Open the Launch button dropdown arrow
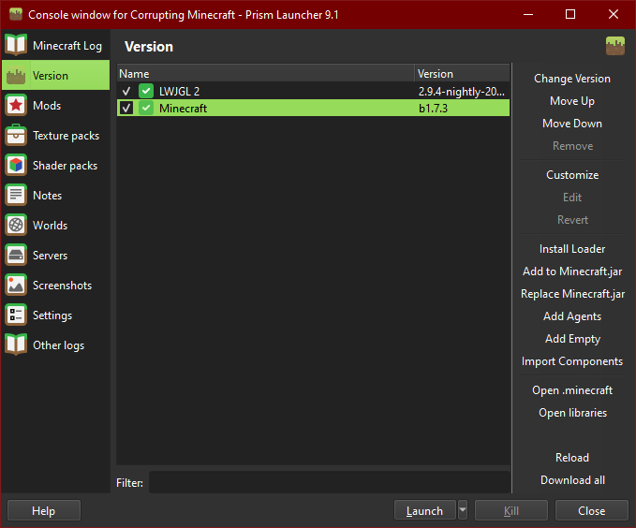 click(x=463, y=510)
